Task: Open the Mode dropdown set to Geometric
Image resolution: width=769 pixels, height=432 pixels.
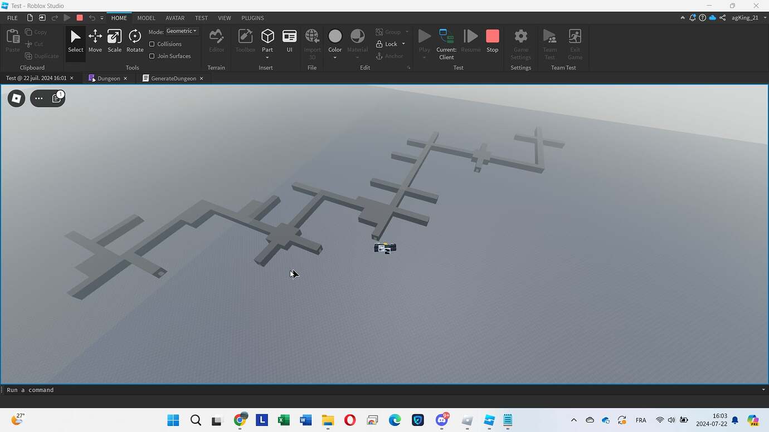Action: pos(181,31)
